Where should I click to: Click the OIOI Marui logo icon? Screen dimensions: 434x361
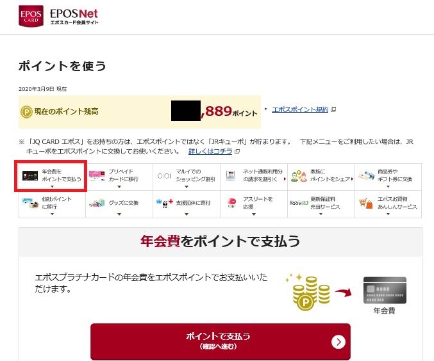pos(164,176)
